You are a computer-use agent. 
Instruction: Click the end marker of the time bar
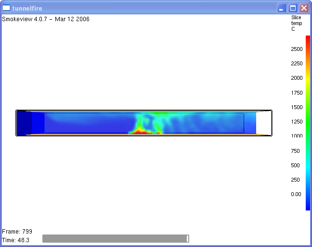[x=188, y=239]
